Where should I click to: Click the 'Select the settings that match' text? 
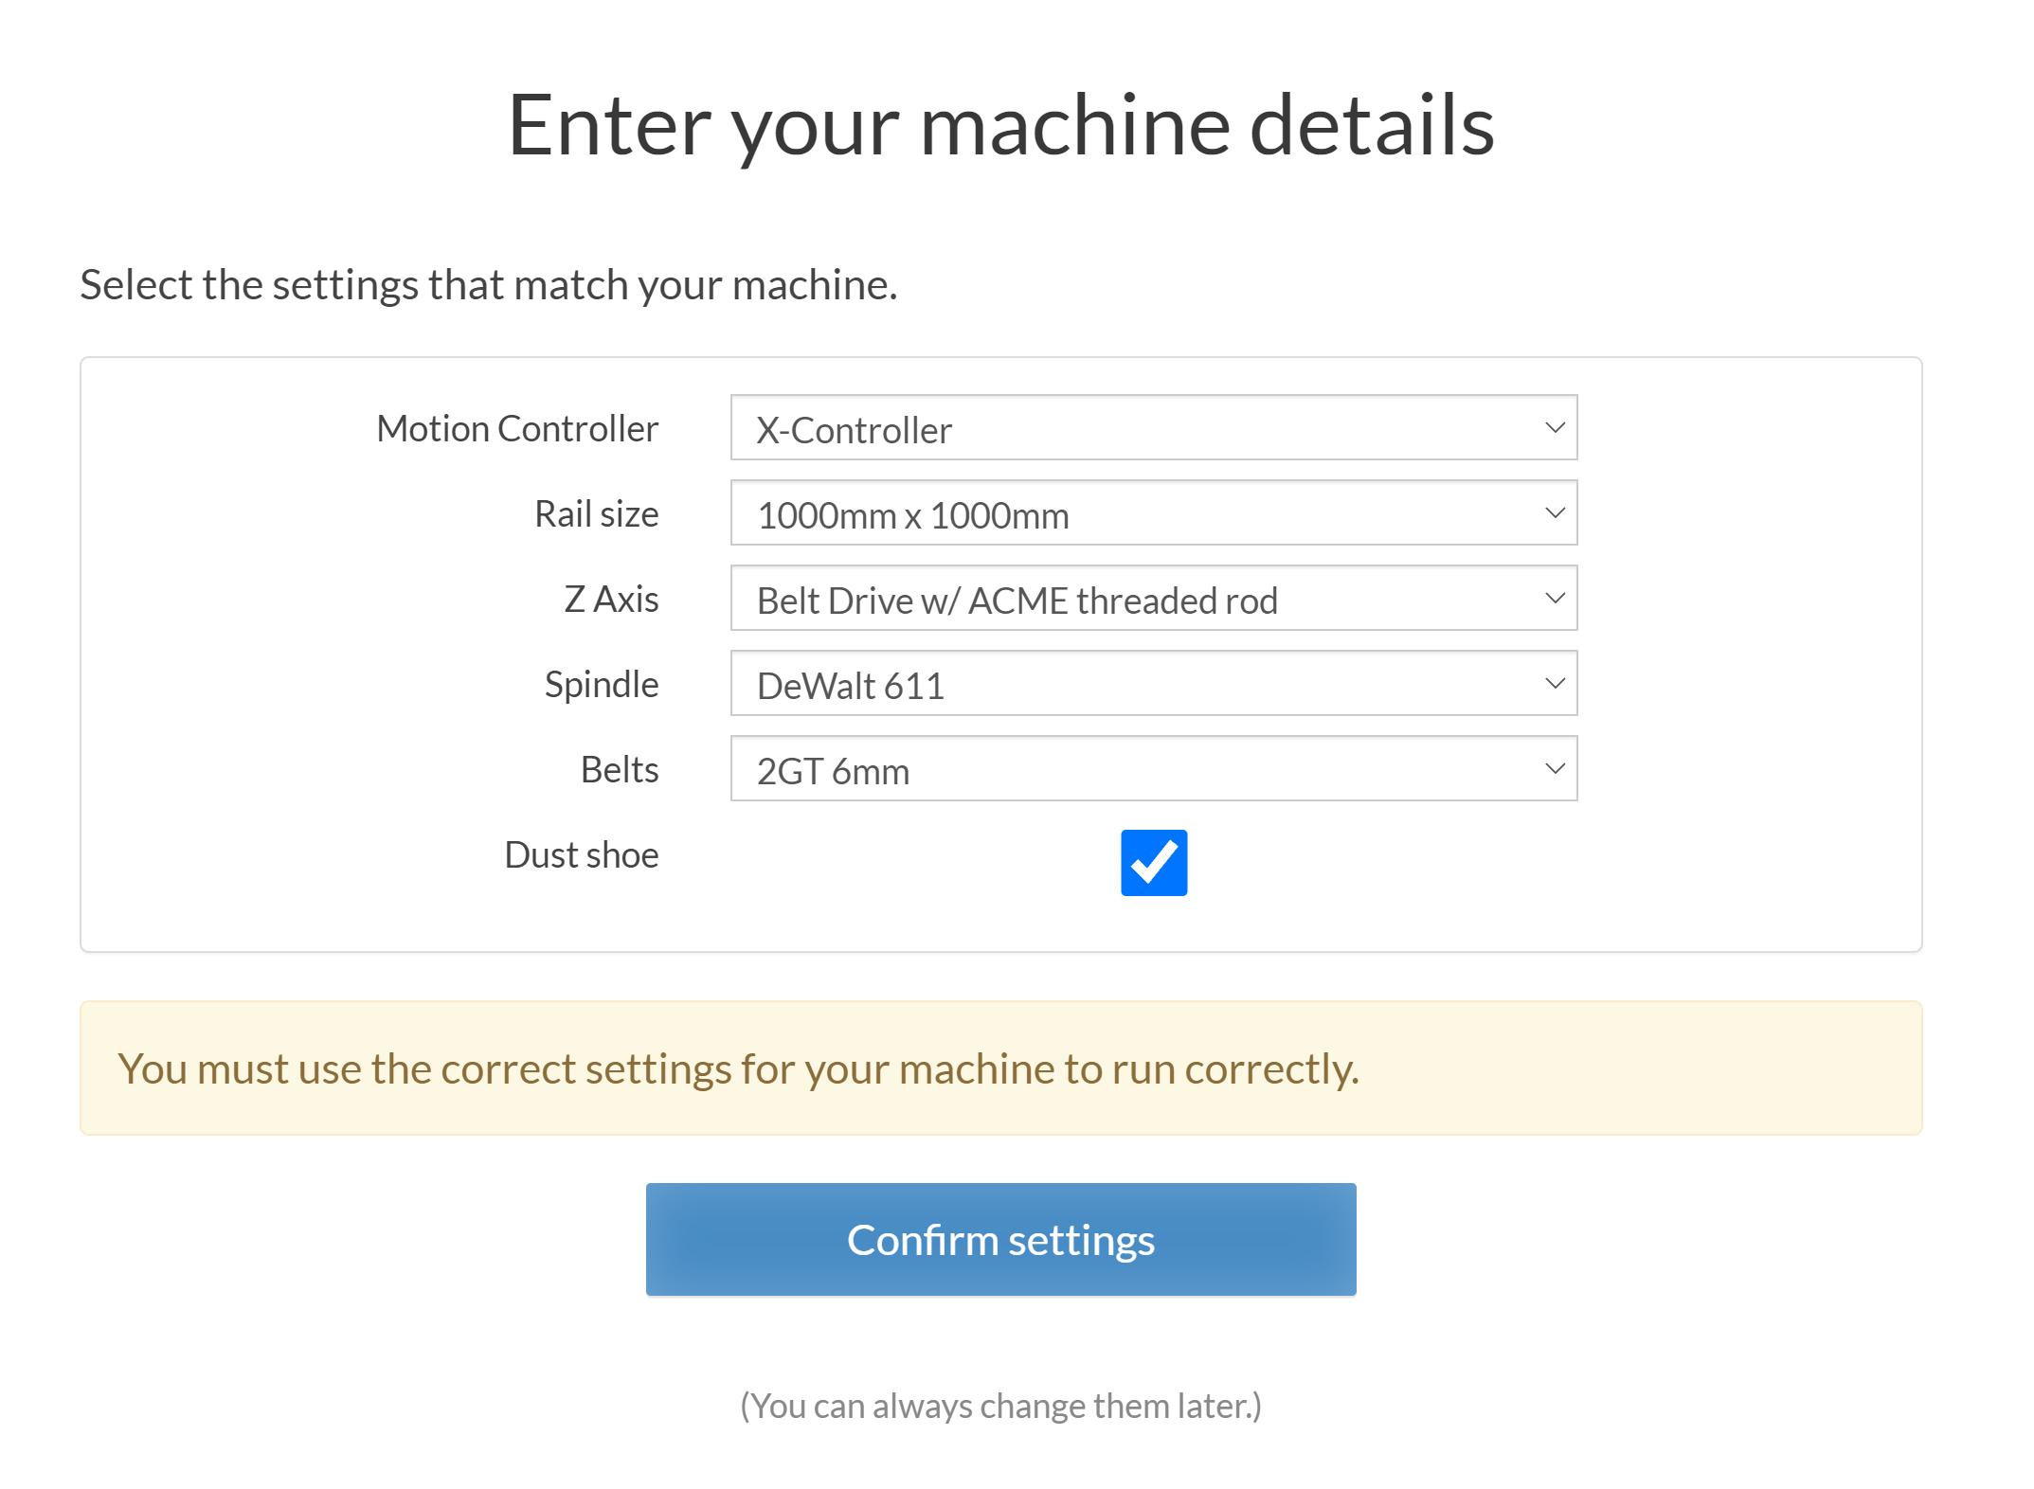click(488, 285)
